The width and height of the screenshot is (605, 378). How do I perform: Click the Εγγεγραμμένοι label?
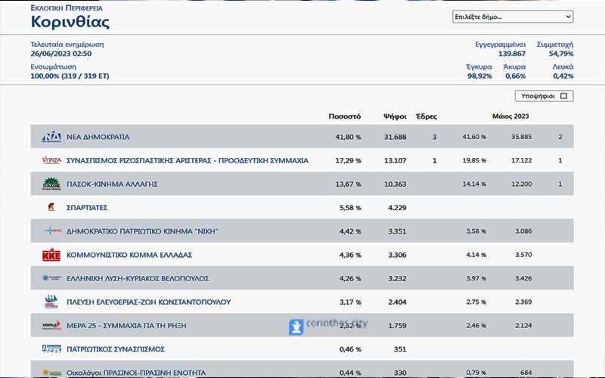[x=501, y=45]
